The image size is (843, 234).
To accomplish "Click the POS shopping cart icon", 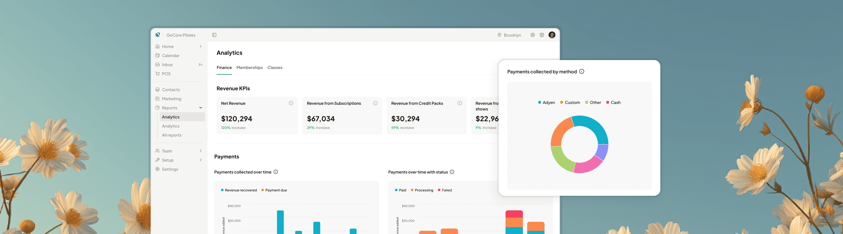I will click(x=157, y=74).
